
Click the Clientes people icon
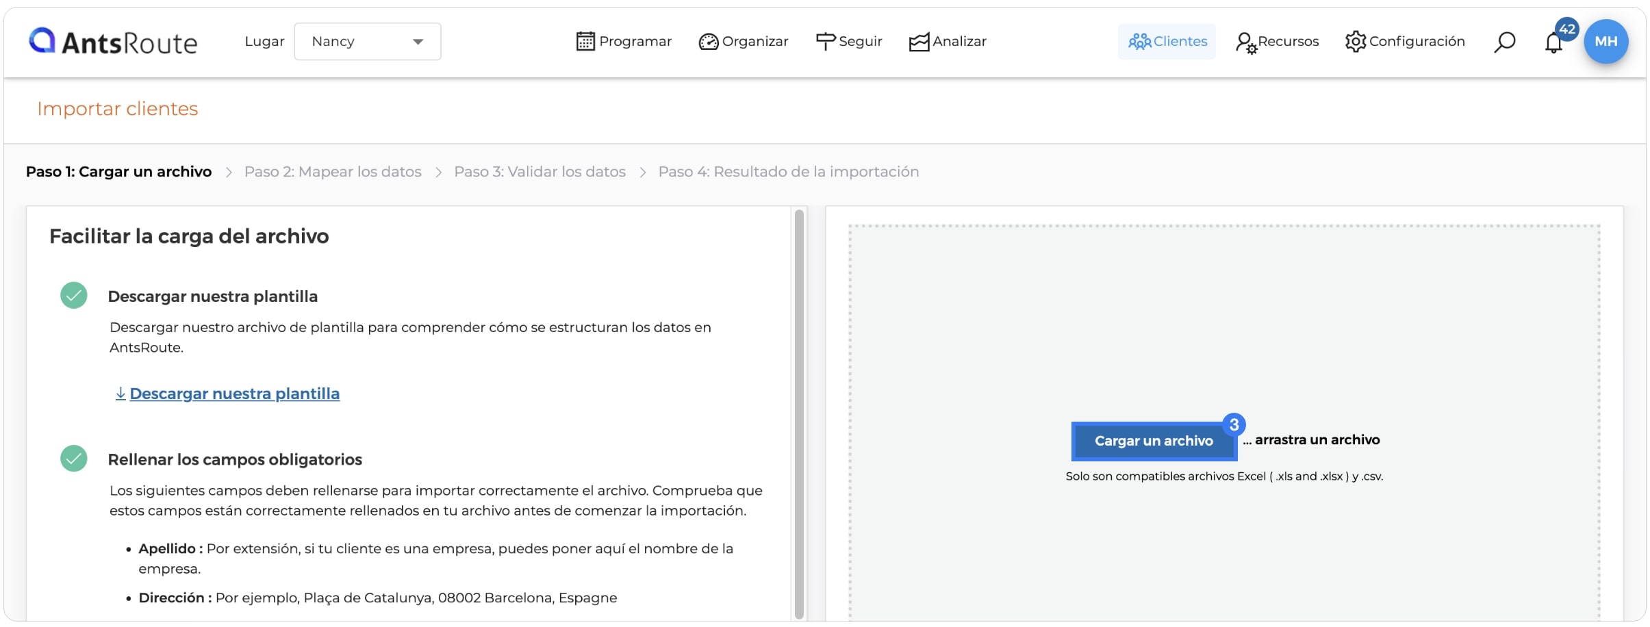pyautogui.click(x=1140, y=42)
